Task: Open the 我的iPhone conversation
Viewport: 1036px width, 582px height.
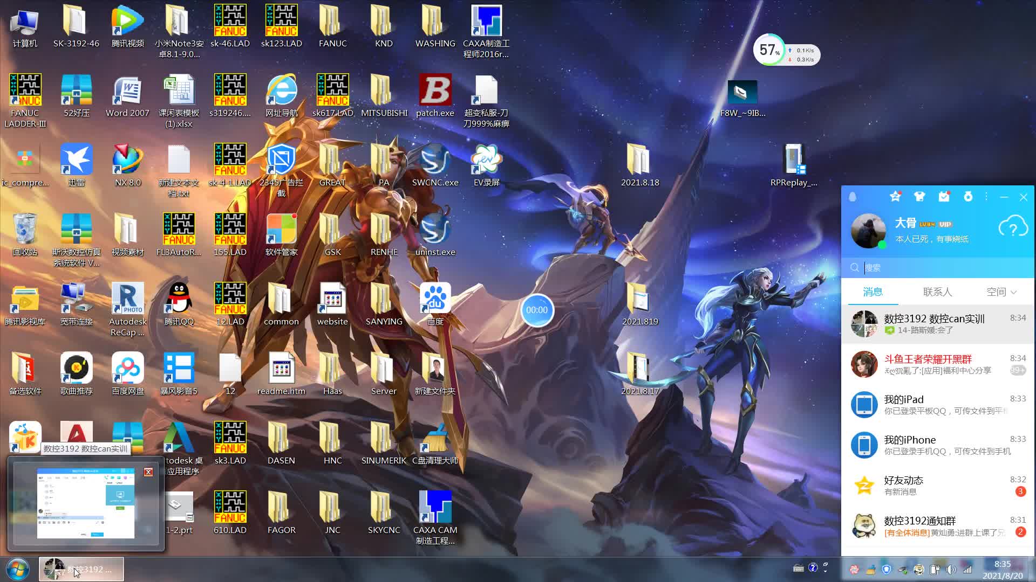Action: (x=938, y=445)
